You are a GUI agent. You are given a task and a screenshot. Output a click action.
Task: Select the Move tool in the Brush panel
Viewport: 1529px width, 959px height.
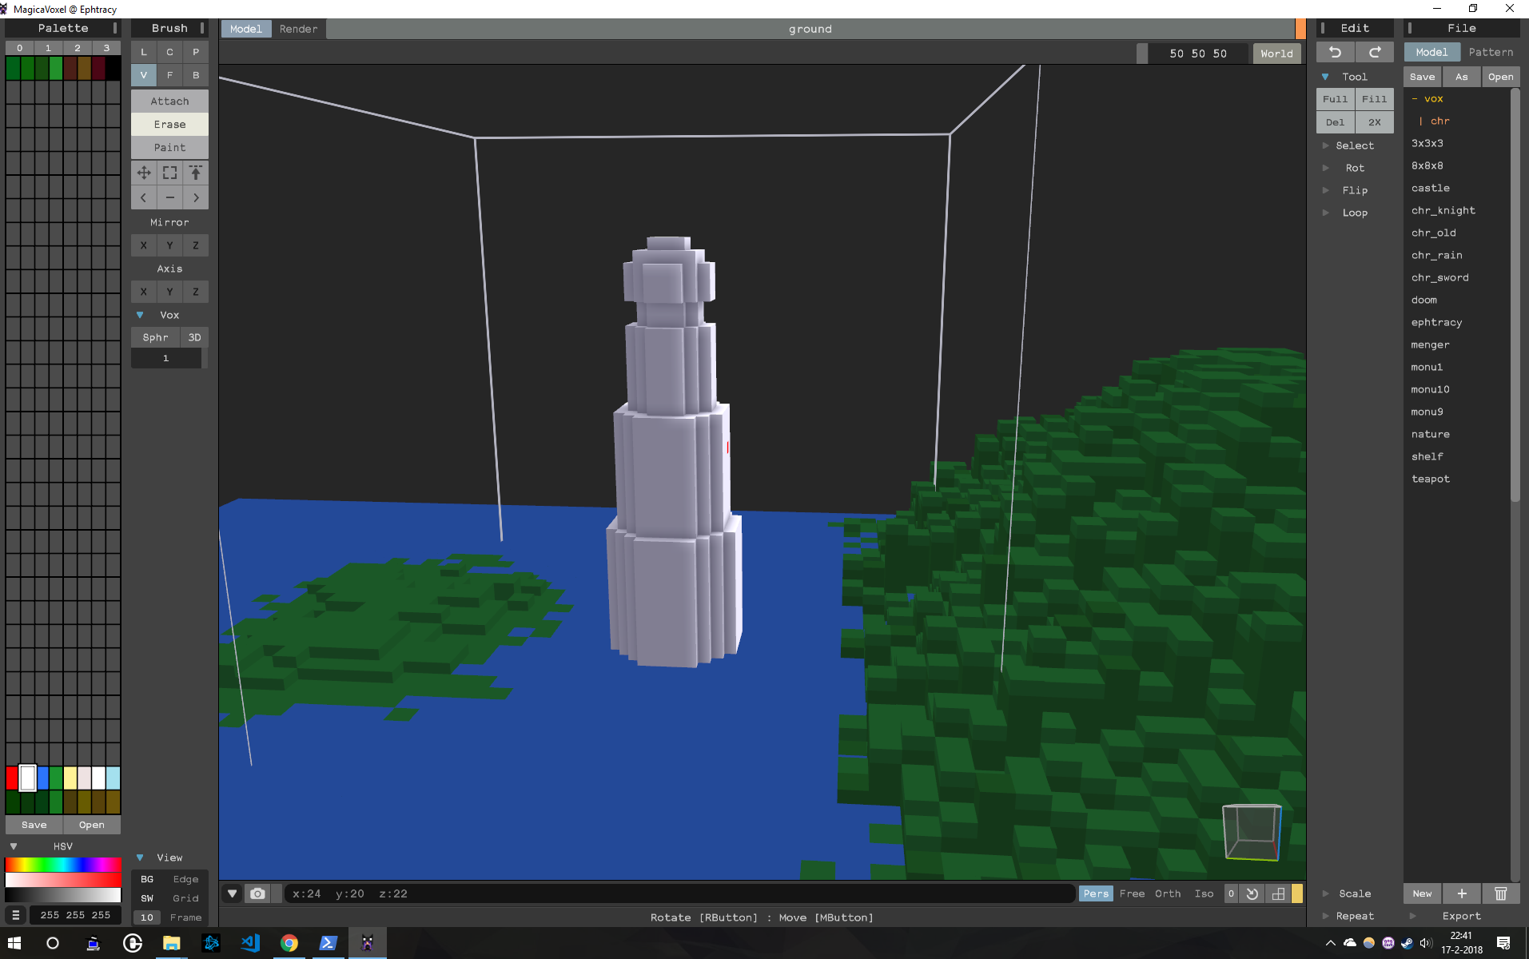tap(143, 173)
